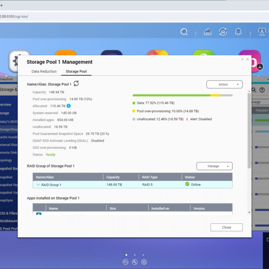The width and height of the screenshot is (269, 269).
Task: Open the Manage dropdown for RAID group
Action: 214,166
